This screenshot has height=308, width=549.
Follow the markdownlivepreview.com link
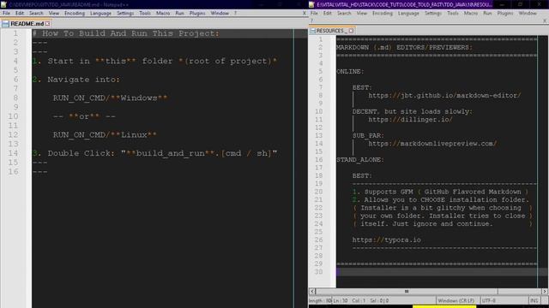(432, 144)
